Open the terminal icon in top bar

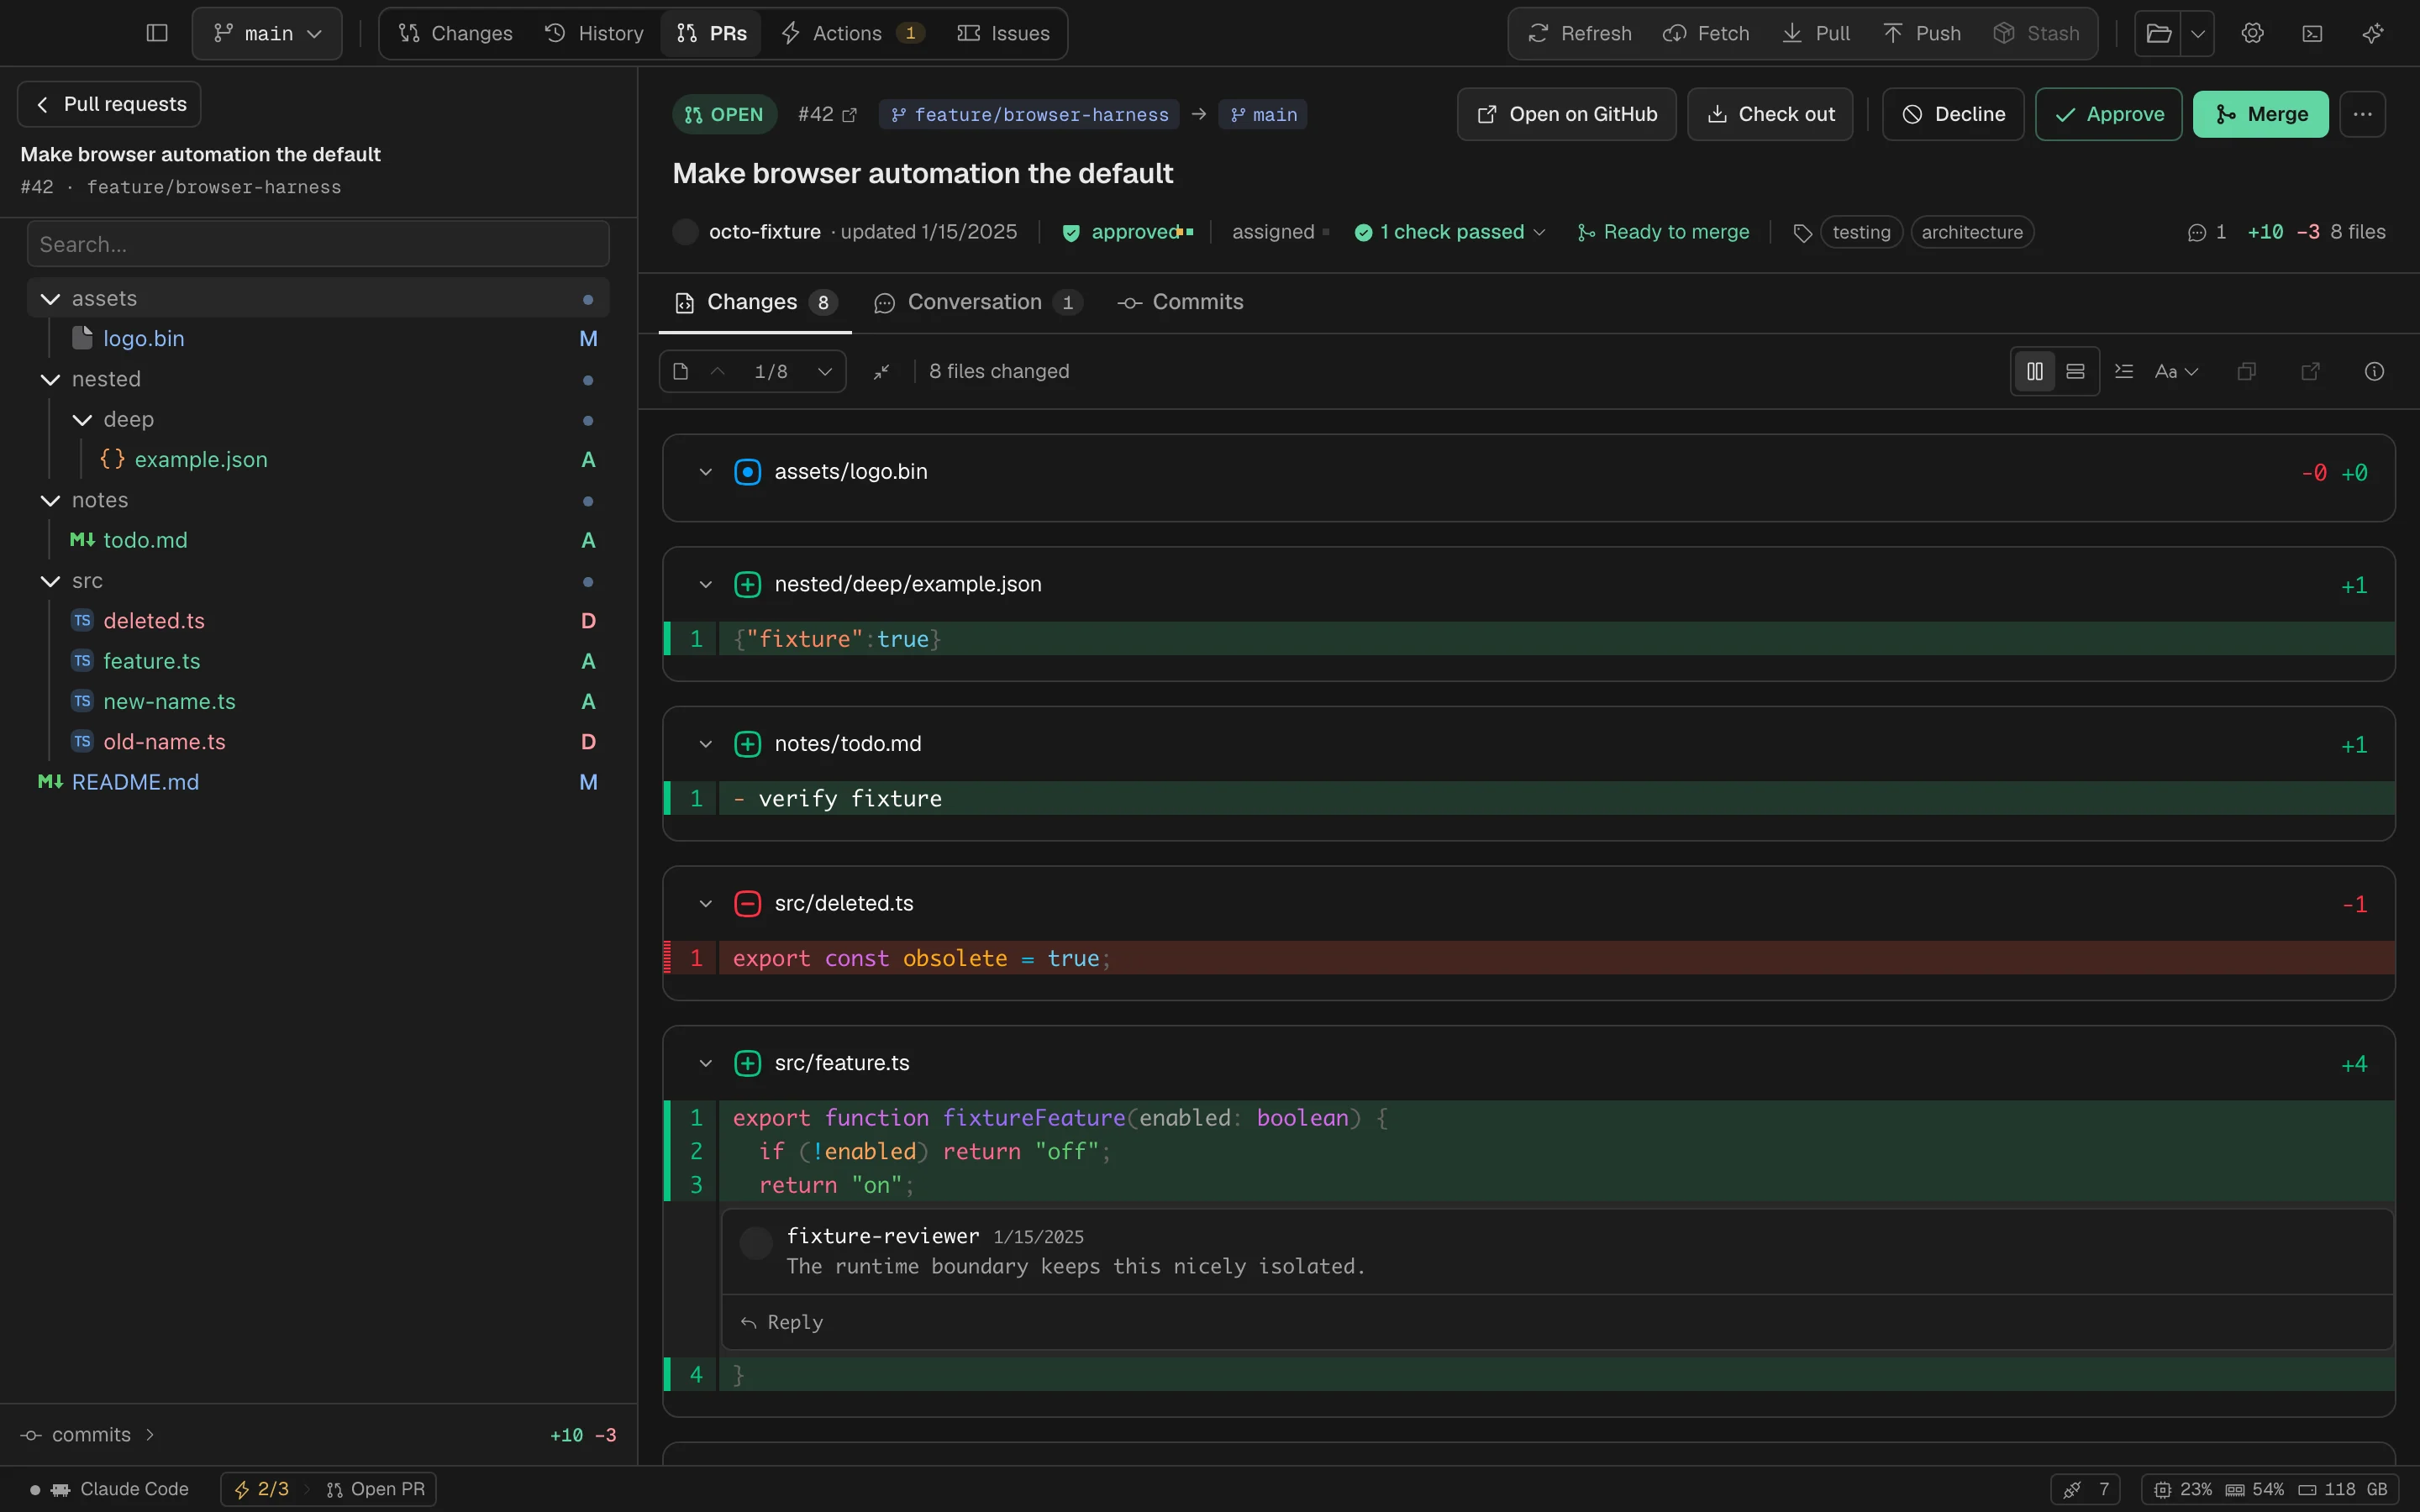click(x=2312, y=33)
